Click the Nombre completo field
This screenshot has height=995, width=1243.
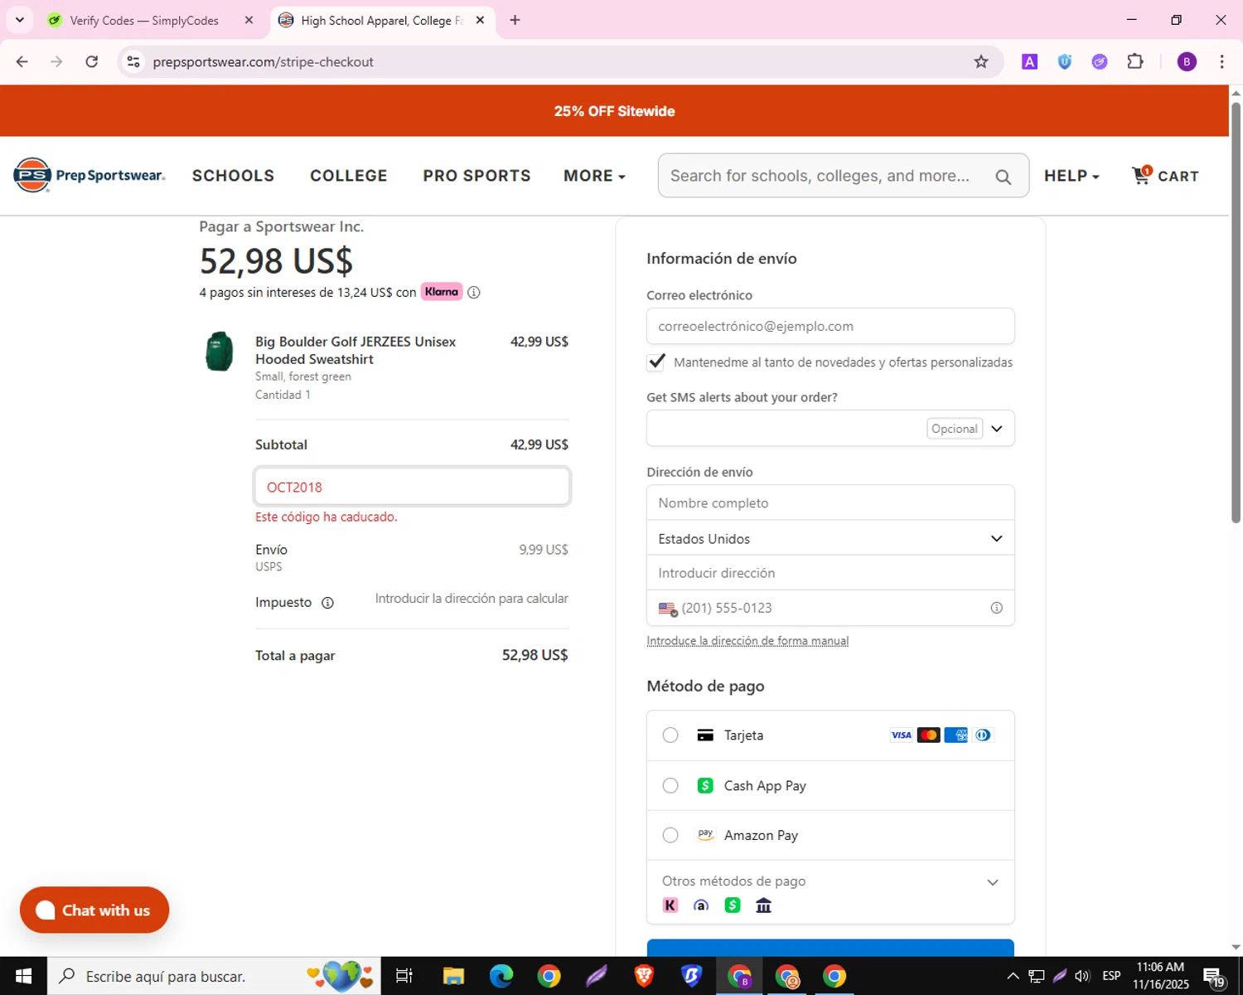[x=830, y=502]
